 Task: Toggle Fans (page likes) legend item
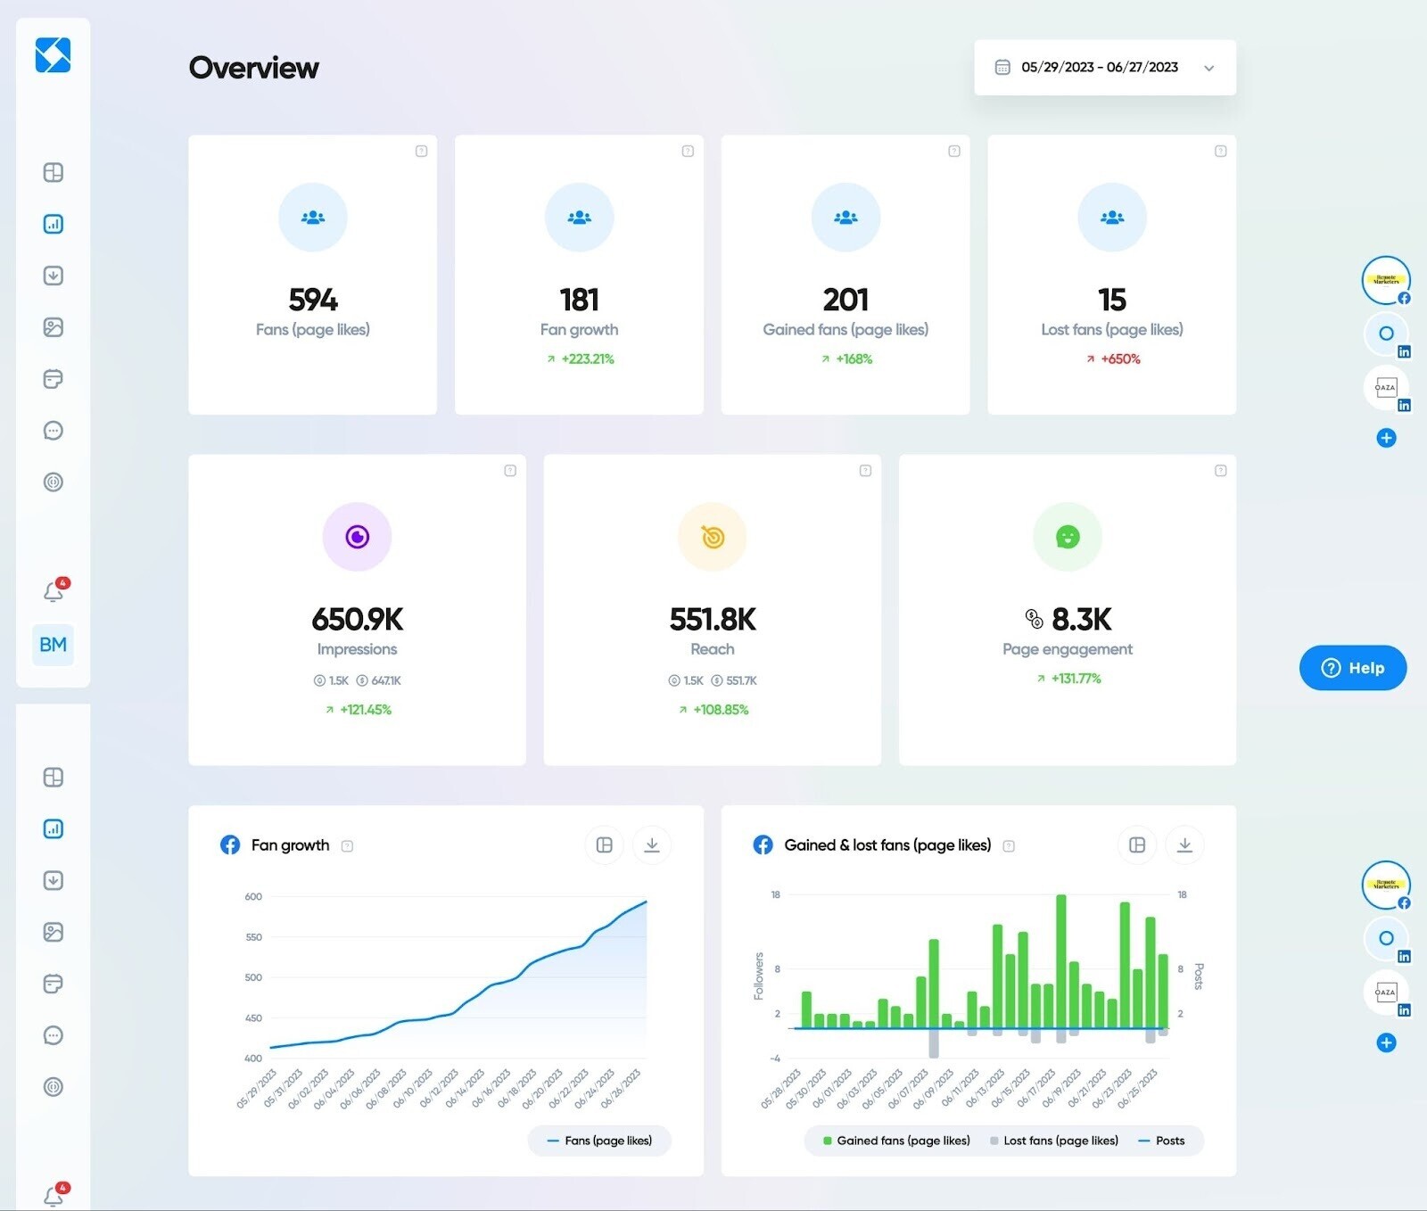coord(599,1141)
